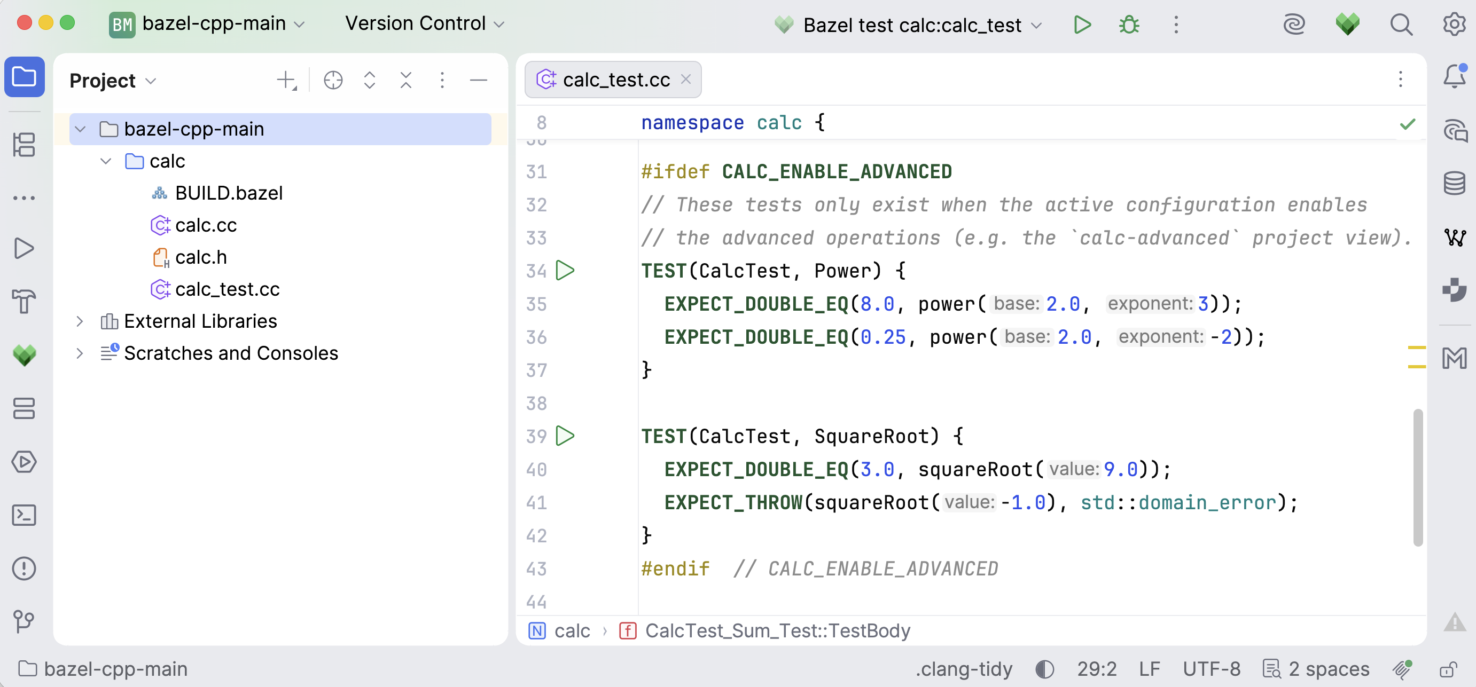Open the Notifications bell
This screenshot has width=1476, height=687.
point(1454,76)
